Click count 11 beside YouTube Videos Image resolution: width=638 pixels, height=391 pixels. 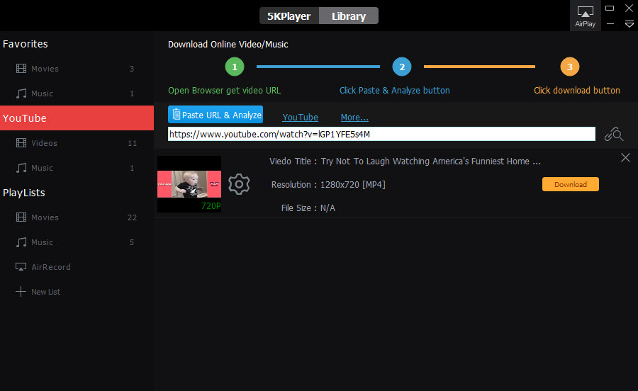point(133,143)
